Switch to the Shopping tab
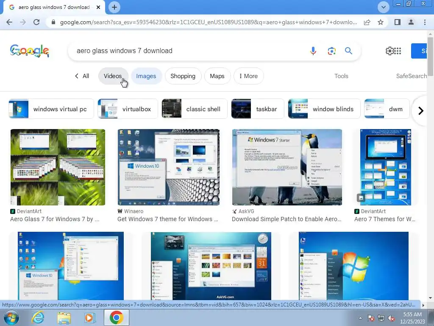This screenshot has height=326, width=434. coord(183,76)
